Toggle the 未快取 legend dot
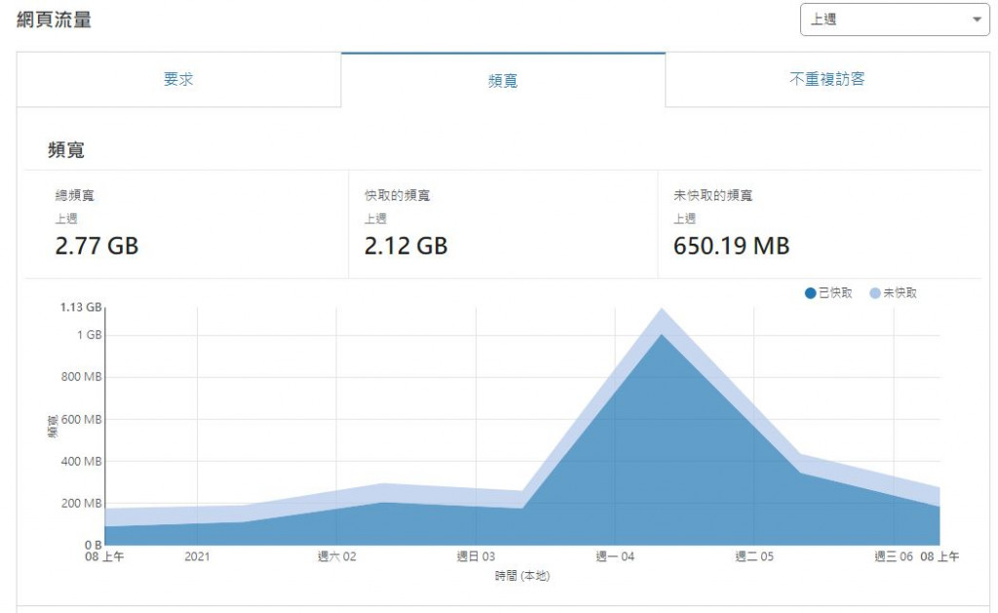The height and width of the screenshot is (613, 998). tap(875, 292)
